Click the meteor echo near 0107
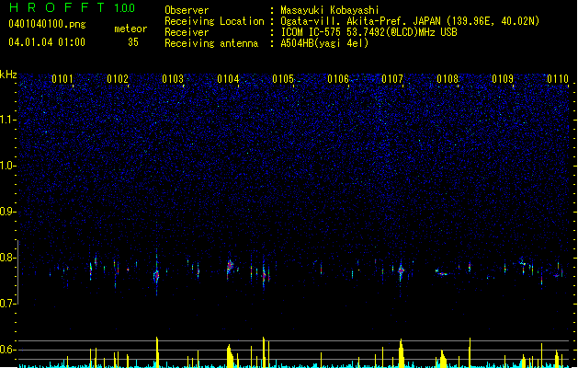The height and width of the screenshot is (368, 578). [x=401, y=271]
